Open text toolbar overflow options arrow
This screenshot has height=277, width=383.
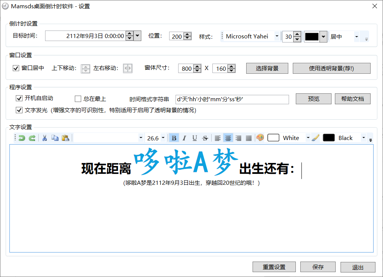tap(371, 140)
